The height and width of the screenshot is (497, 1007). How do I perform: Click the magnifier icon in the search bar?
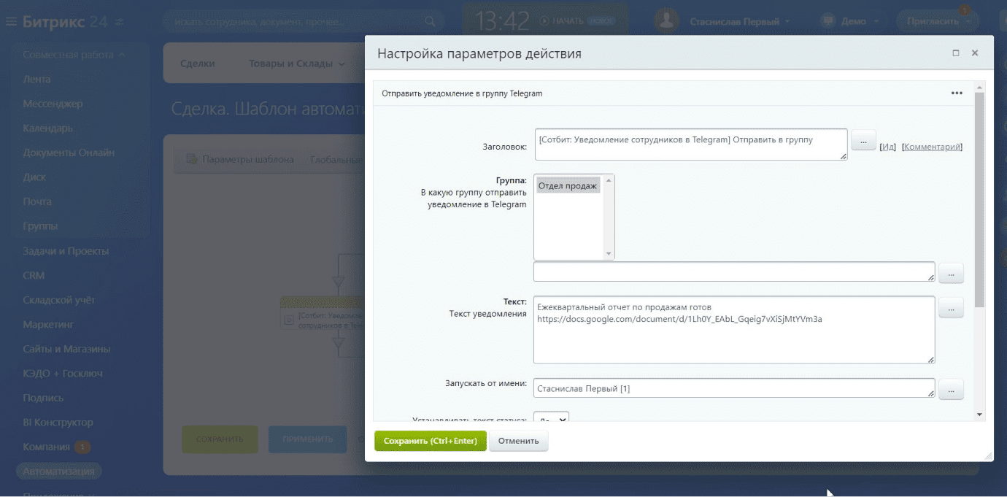[x=431, y=22]
